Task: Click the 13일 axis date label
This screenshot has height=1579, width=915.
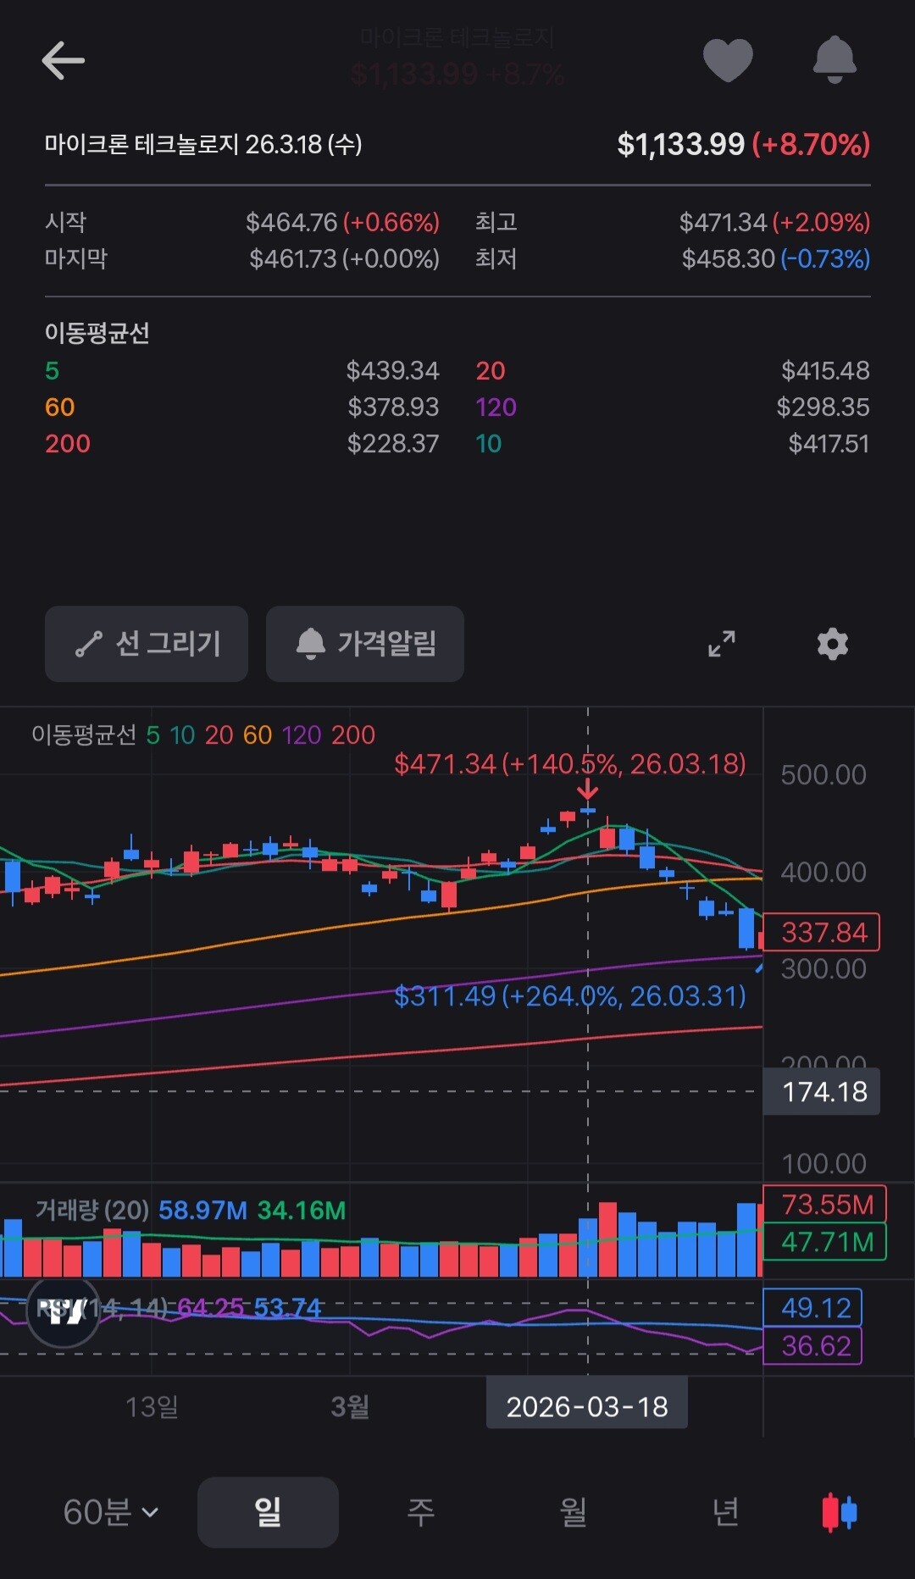Action: click(152, 1406)
